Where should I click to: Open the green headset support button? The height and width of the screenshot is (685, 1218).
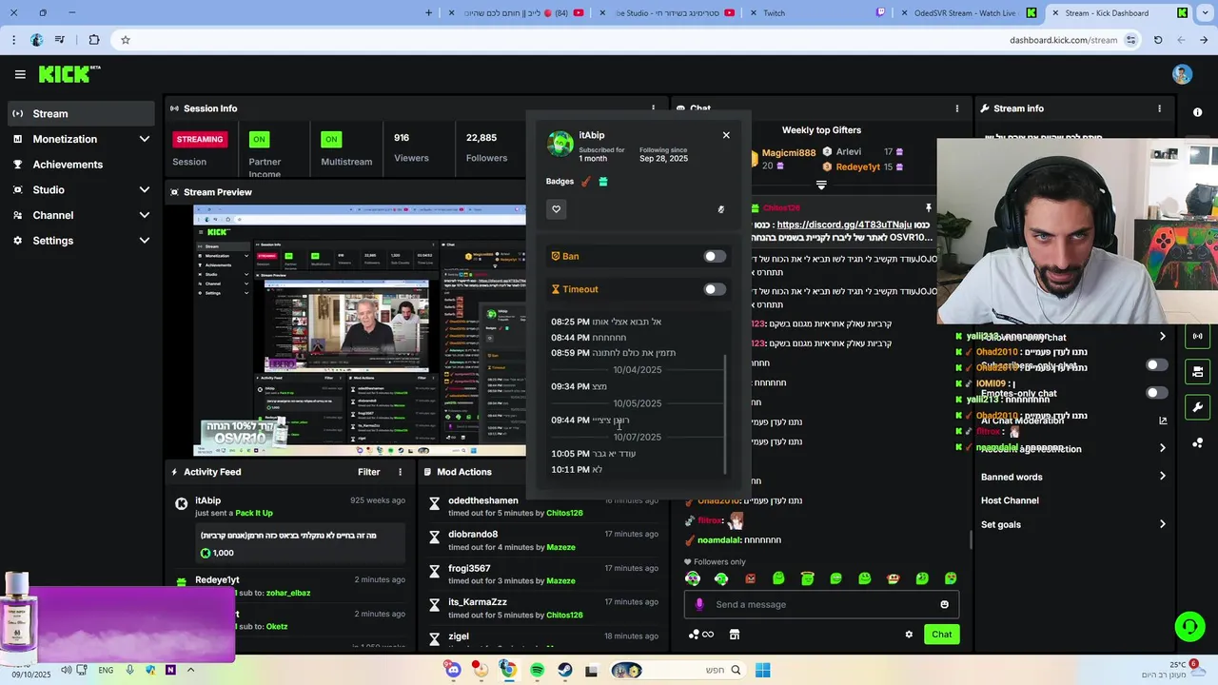tap(1189, 626)
